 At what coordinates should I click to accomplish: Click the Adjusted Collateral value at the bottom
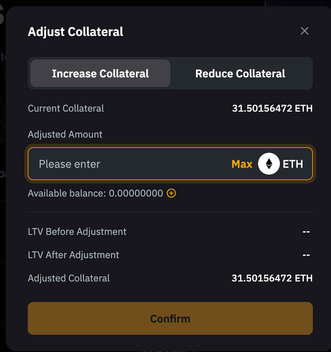tap(272, 278)
